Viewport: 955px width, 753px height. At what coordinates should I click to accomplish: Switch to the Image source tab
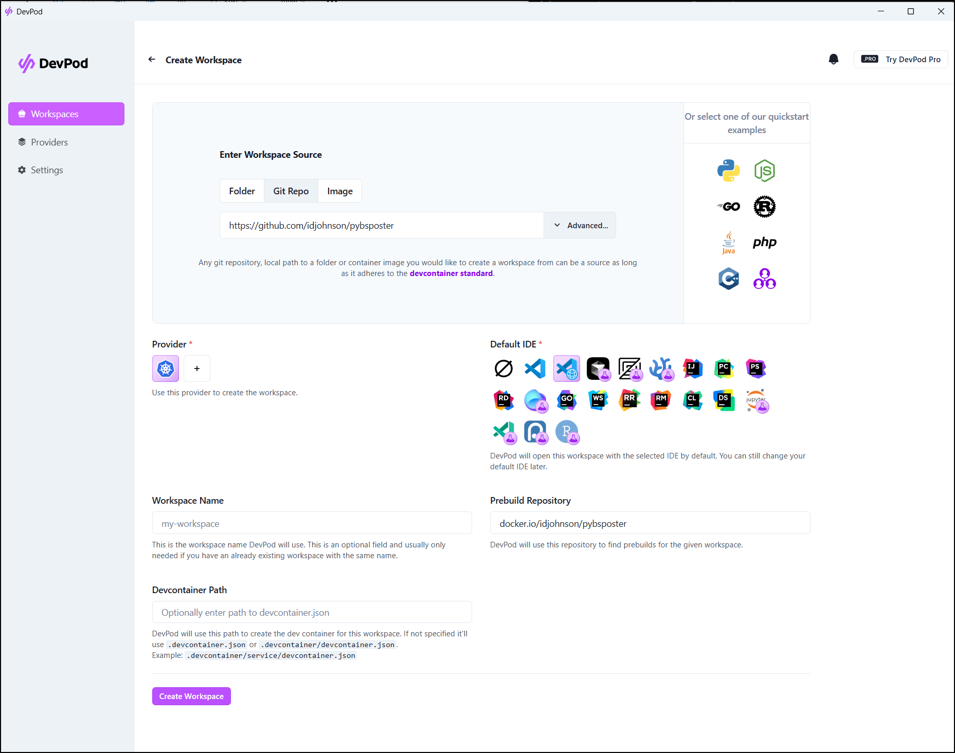tap(340, 191)
